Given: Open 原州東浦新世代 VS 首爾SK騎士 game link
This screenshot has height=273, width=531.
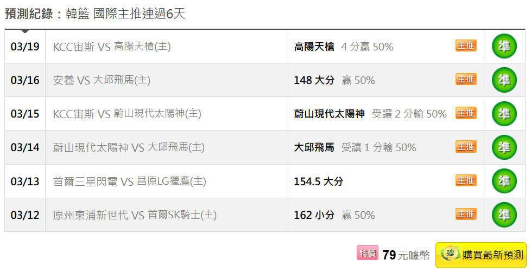Looking at the screenshot, I should click(135, 215).
